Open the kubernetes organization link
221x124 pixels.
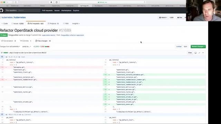(x=7, y=18)
